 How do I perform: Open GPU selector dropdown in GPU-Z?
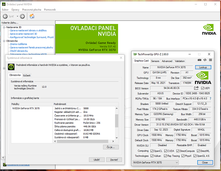(156, 163)
